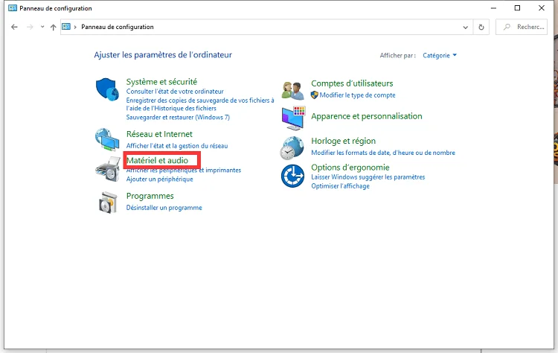Open Horloge et région category
Screen dimensions: 558x353
point(344,141)
